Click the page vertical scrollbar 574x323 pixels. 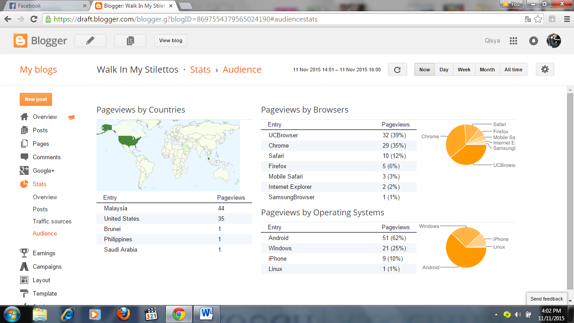tap(570, 192)
